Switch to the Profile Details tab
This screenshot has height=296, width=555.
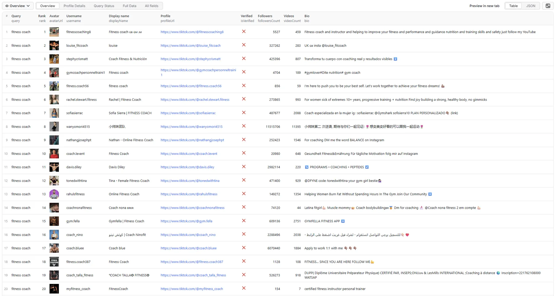tap(74, 6)
